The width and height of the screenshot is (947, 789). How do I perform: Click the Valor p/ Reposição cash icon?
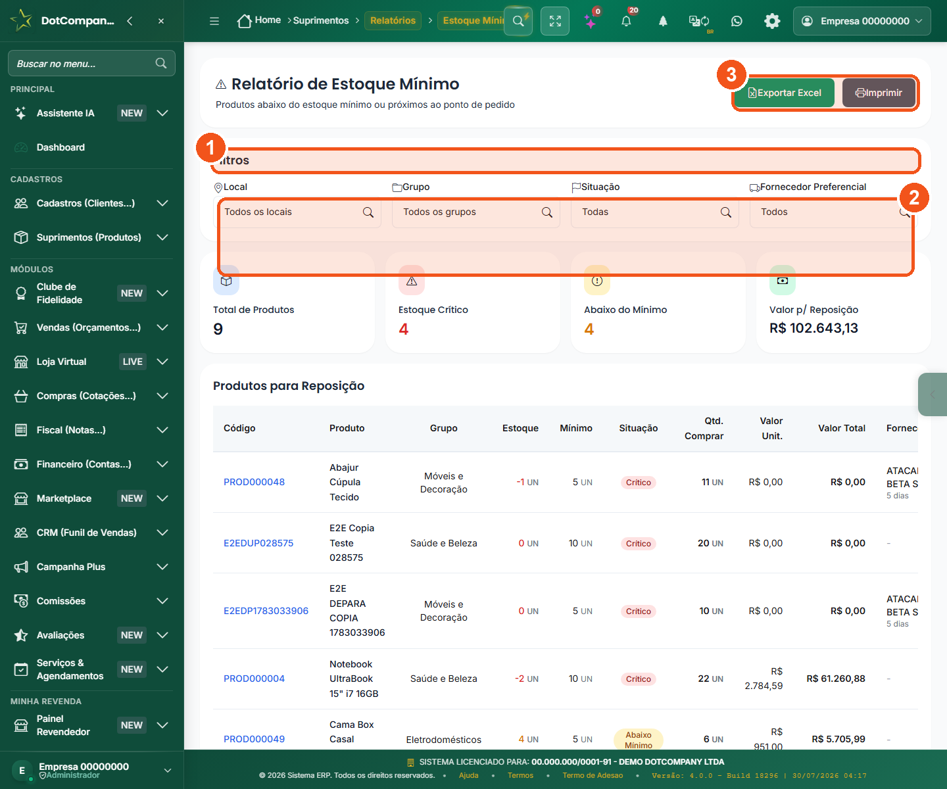(783, 281)
